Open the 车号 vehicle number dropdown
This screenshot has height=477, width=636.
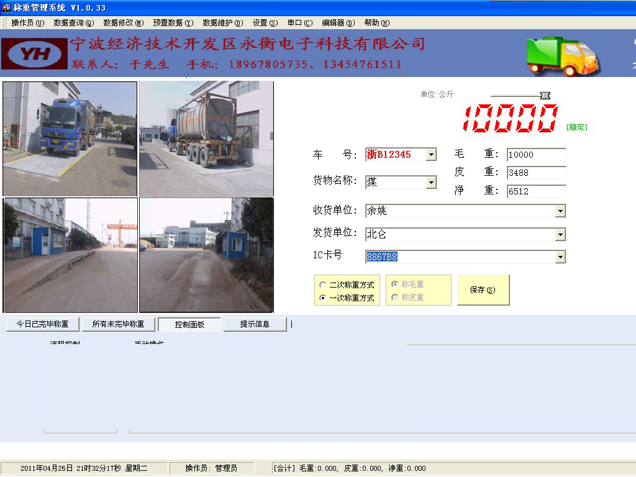point(430,154)
